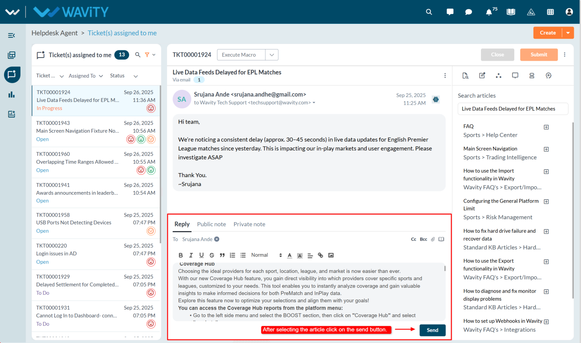
Task: Click the Send button
Action: tap(433, 330)
